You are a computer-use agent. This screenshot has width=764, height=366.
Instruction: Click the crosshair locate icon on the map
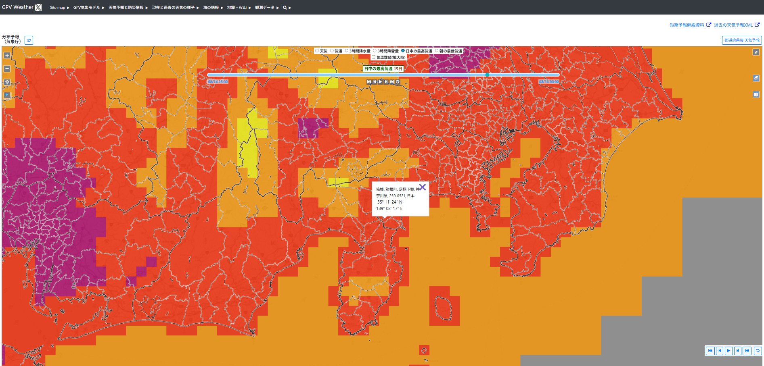[x=7, y=82]
